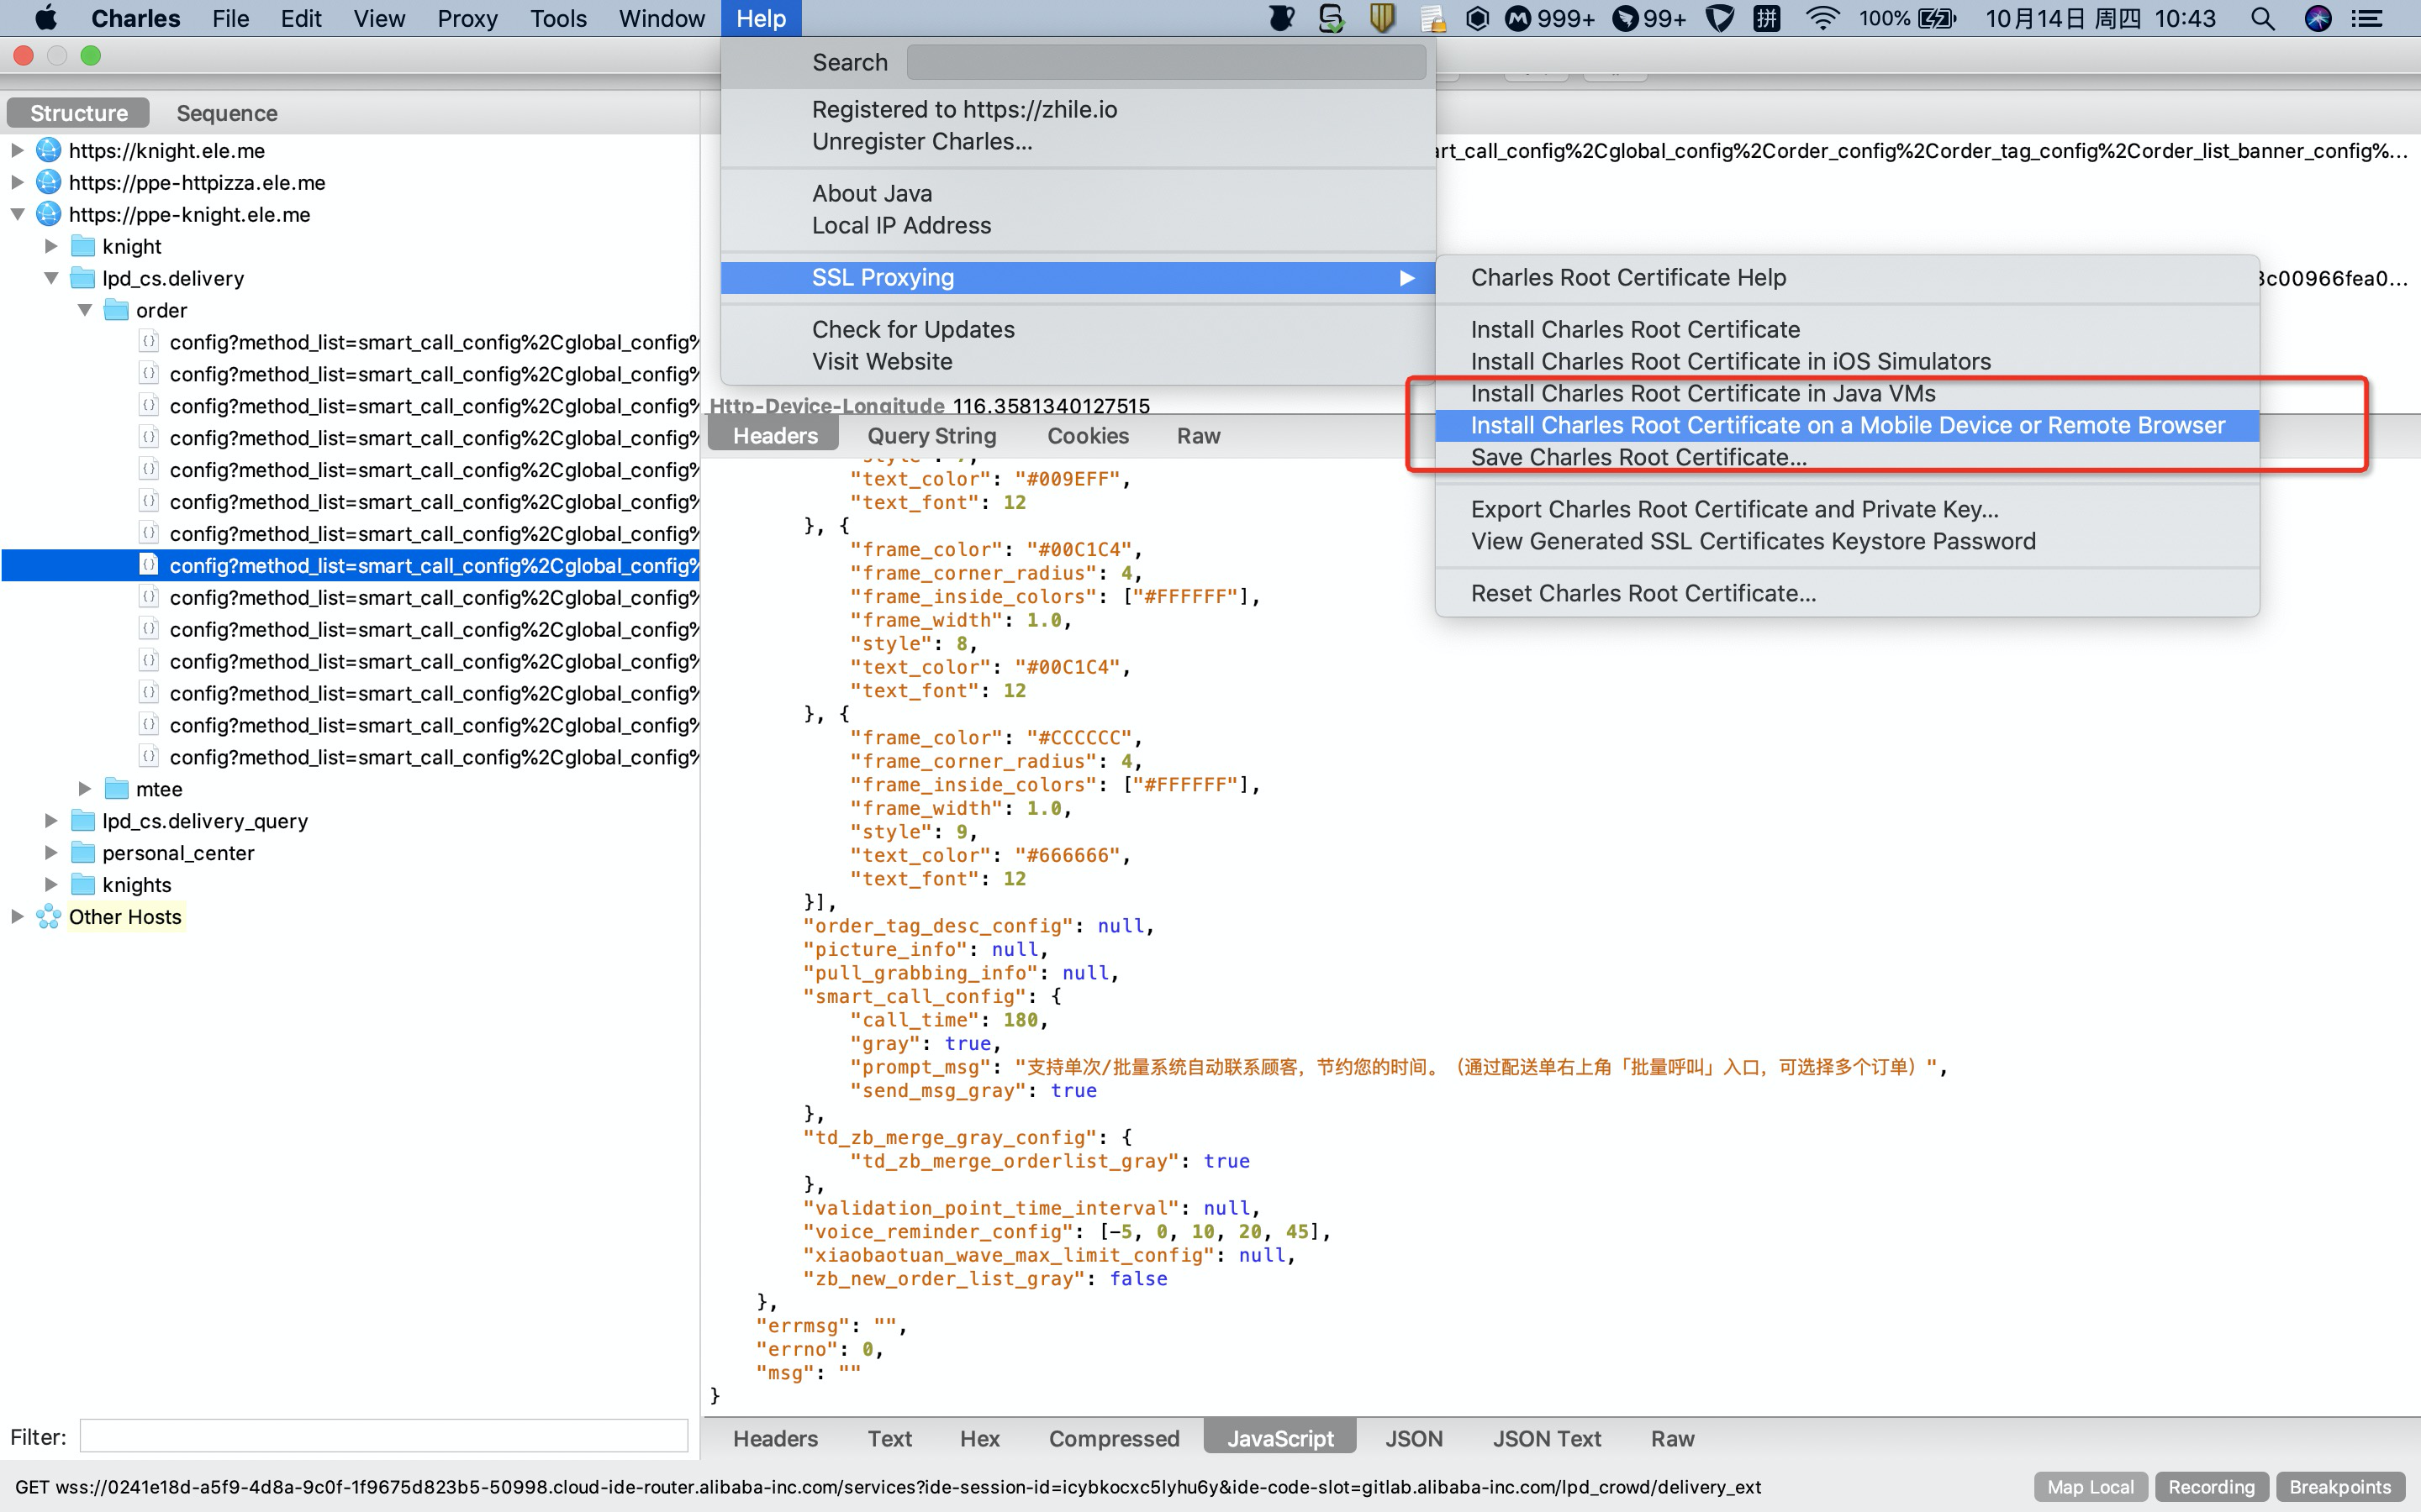Screen dimensions: 2421x1512
Task: Open the Siri icon in menu bar
Action: click(2318, 18)
